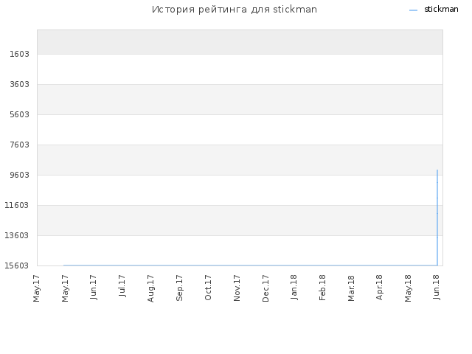Click the flat blue rating line mid-chart
472x354 pixels.
tap(250, 265)
